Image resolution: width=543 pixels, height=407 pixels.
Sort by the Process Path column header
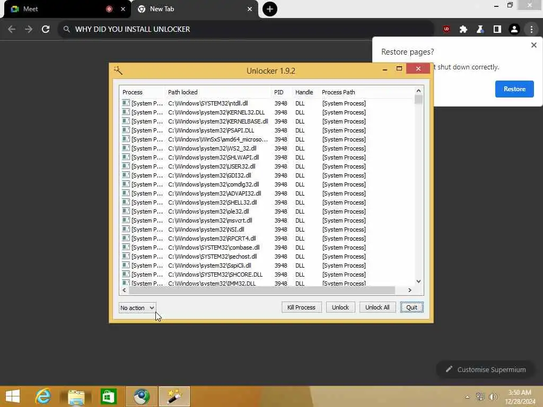pyautogui.click(x=366, y=92)
